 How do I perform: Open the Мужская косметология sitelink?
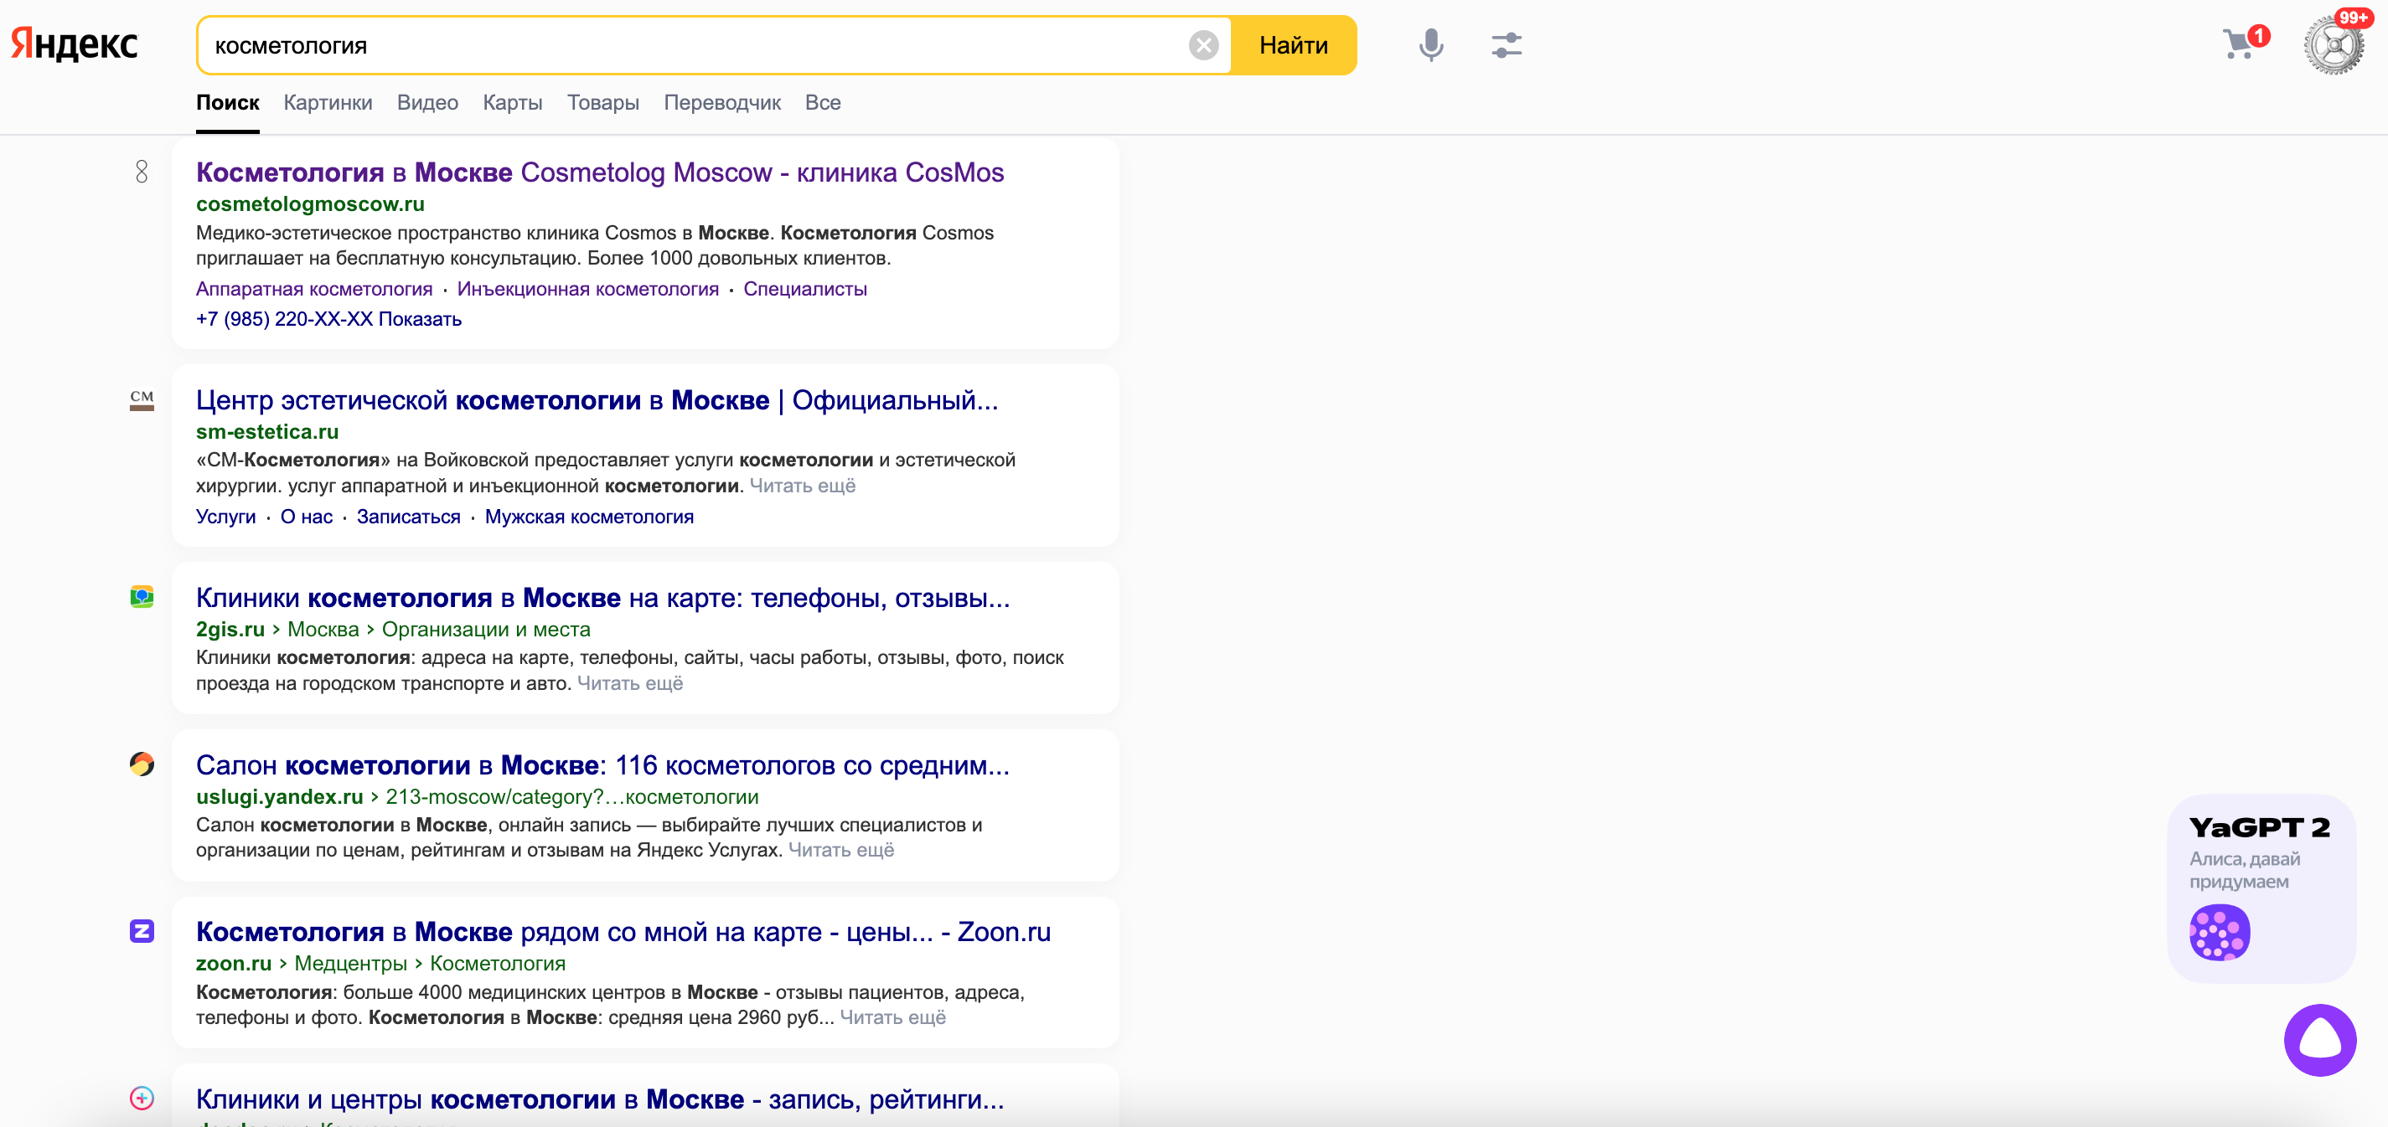589,517
